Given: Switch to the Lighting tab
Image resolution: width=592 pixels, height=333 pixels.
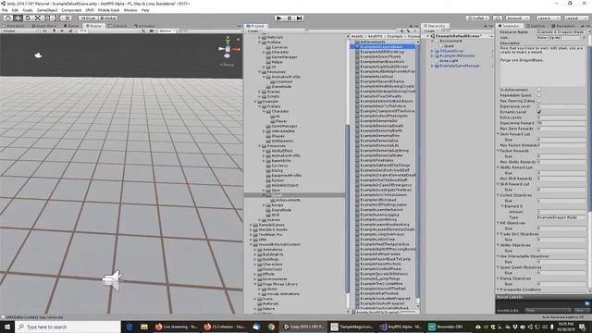Looking at the screenshot, I should (536, 26).
